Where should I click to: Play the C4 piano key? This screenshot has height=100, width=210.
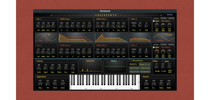[101, 88]
